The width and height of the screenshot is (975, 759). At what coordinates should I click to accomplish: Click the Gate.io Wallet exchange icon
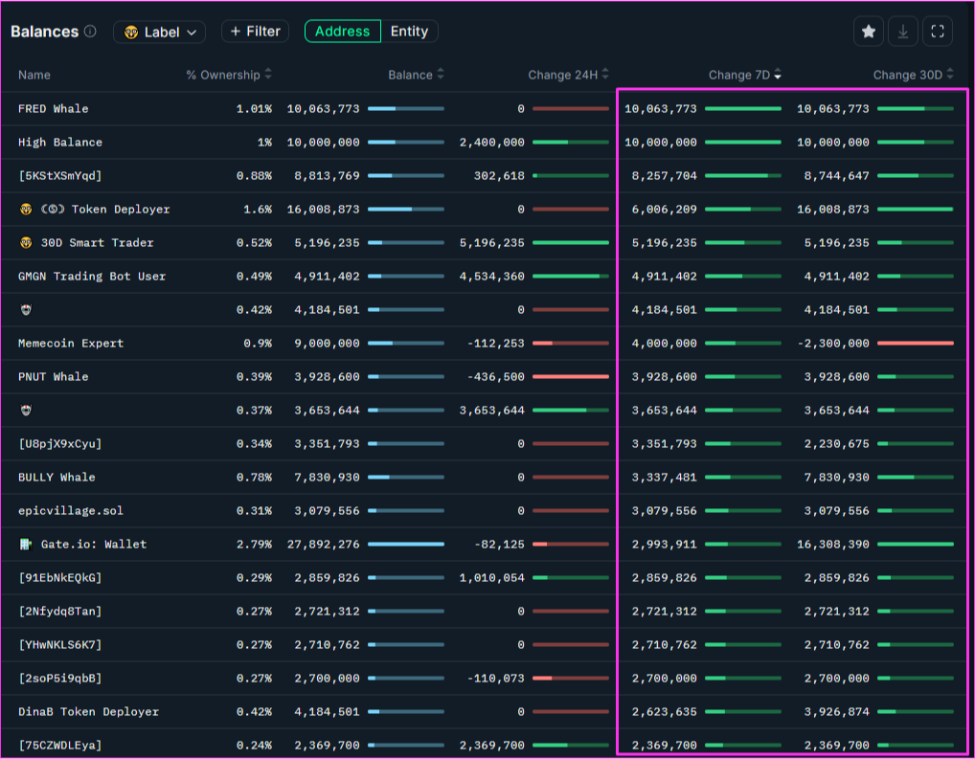tap(26, 545)
